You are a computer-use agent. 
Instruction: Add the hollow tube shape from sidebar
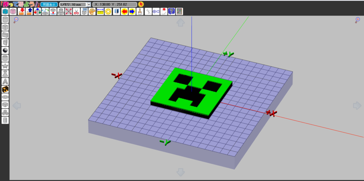(x=5, y=58)
